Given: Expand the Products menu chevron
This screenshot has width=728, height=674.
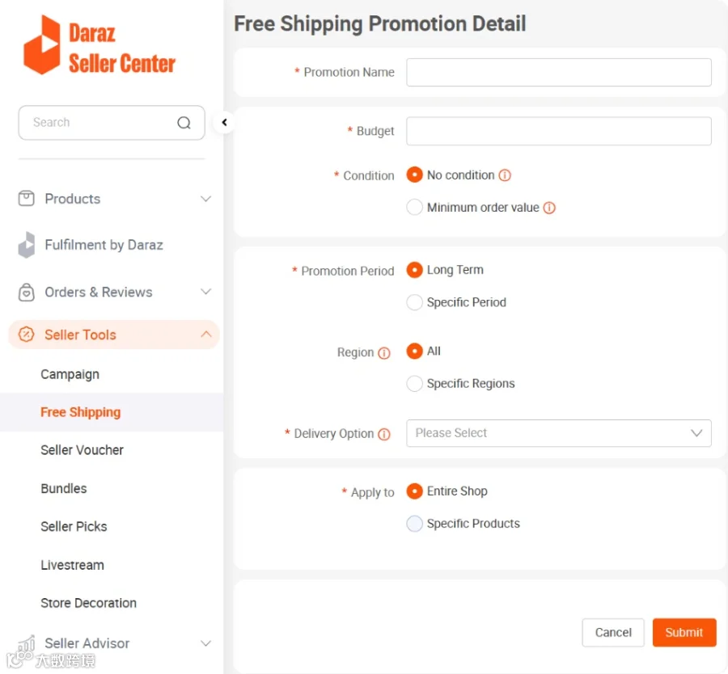Looking at the screenshot, I should (x=205, y=199).
